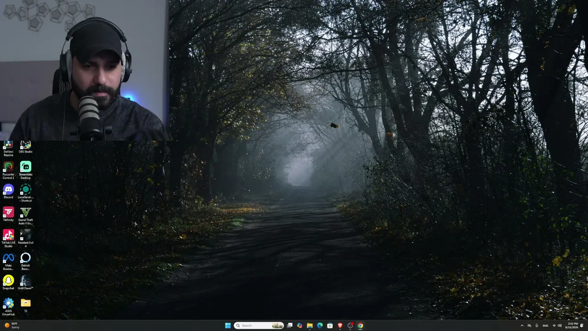Open the ENG language switcher
This screenshot has width=588, height=331.
click(545, 325)
